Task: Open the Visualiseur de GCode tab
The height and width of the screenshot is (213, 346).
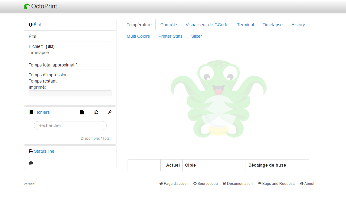Action: click(207, 25)
